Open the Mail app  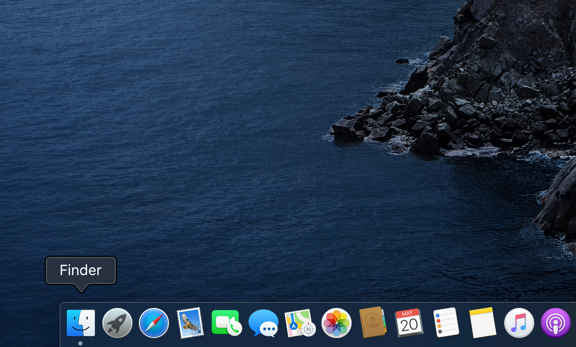coord(190,323)
